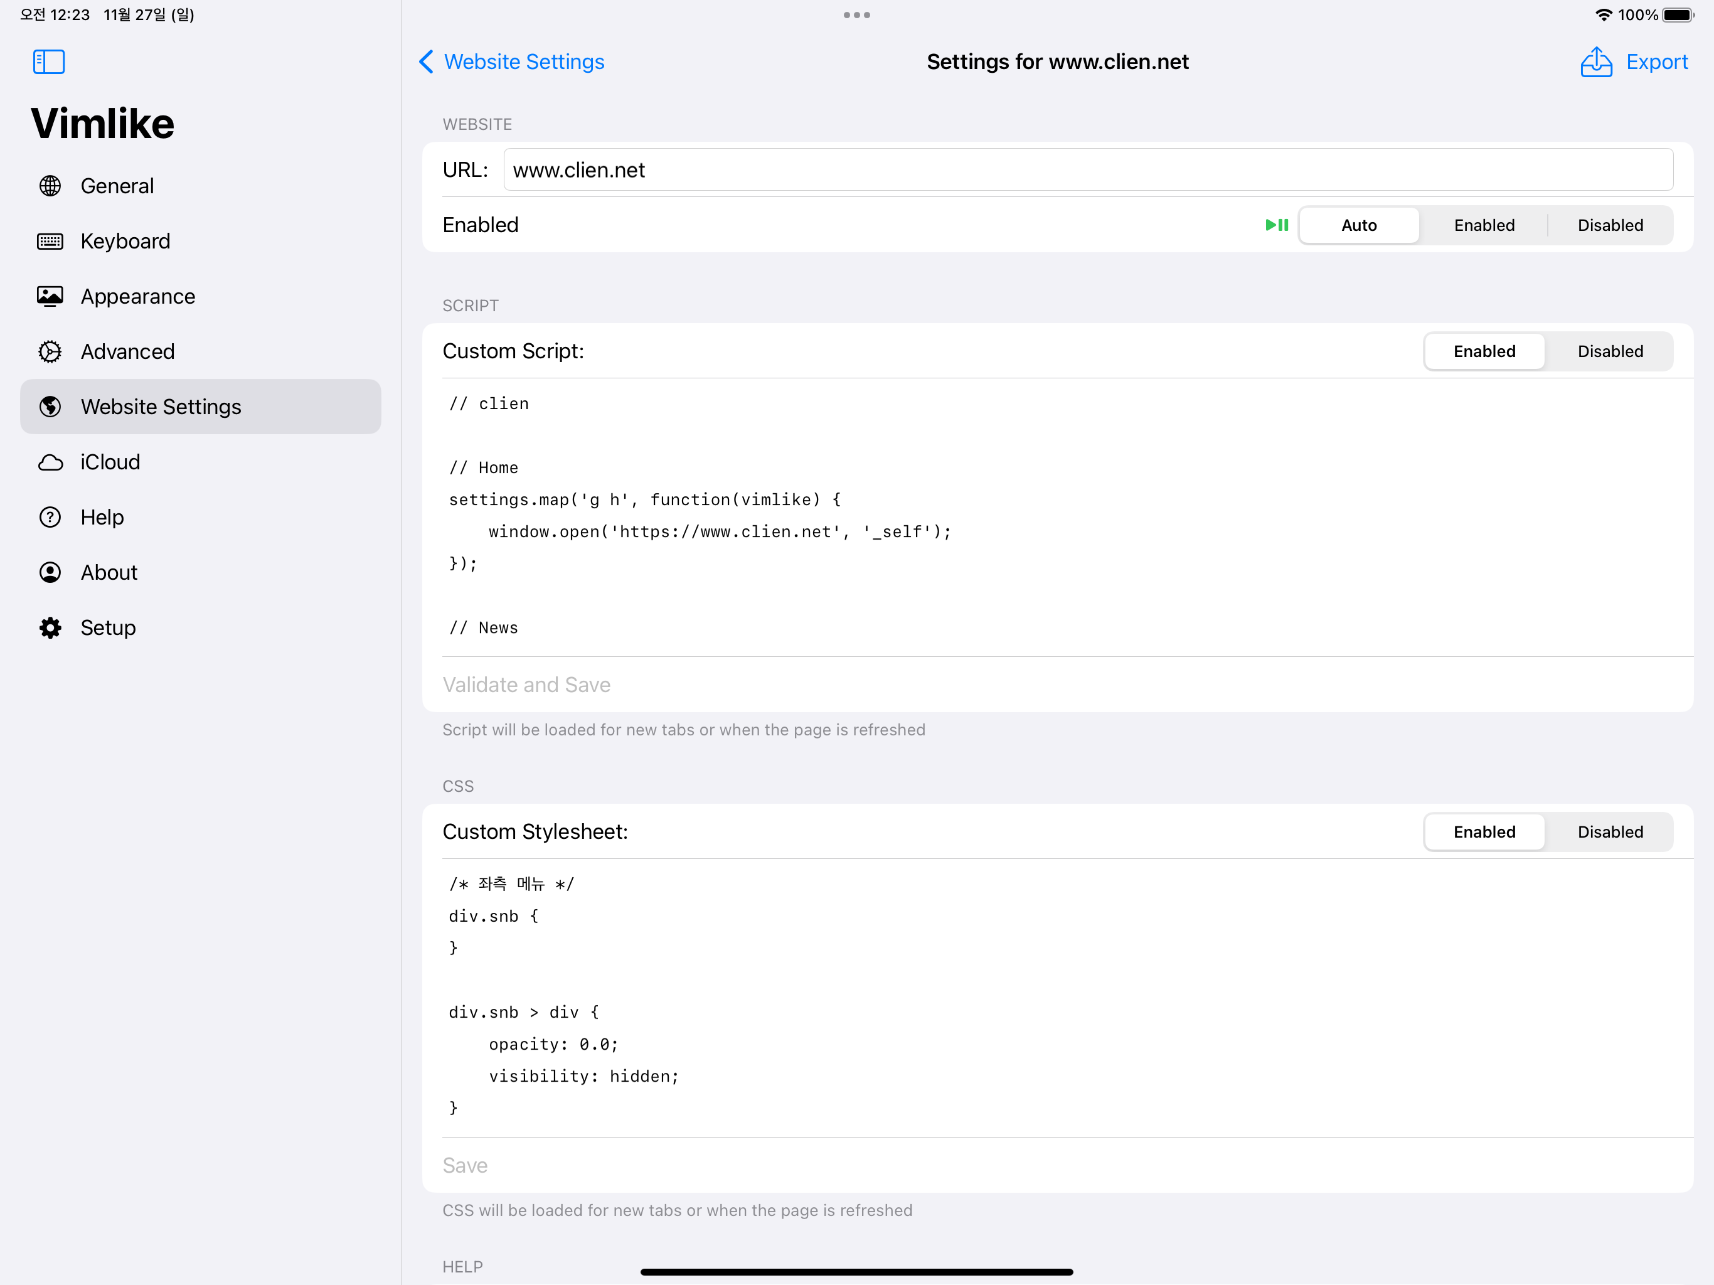The image size is (1714, 1285).
Task: Click the '// News' comment line
Action: point(484,627)
